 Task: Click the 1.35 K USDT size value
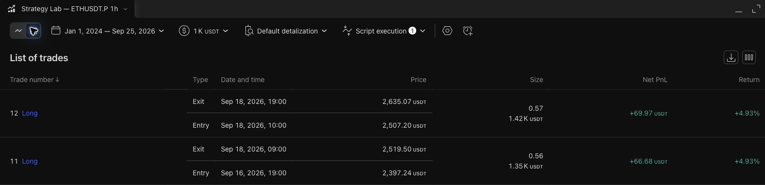tap(526, 166)
